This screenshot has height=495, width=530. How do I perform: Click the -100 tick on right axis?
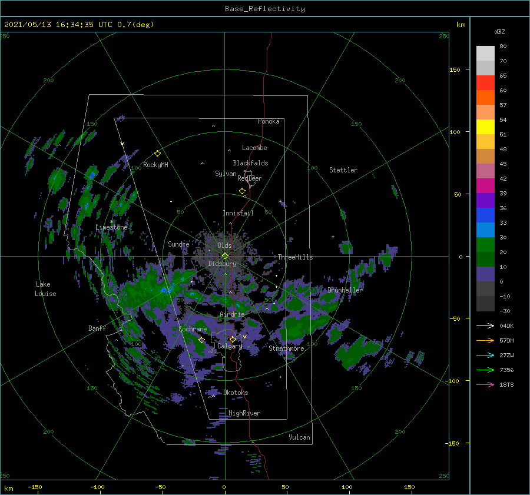(453, 381)
